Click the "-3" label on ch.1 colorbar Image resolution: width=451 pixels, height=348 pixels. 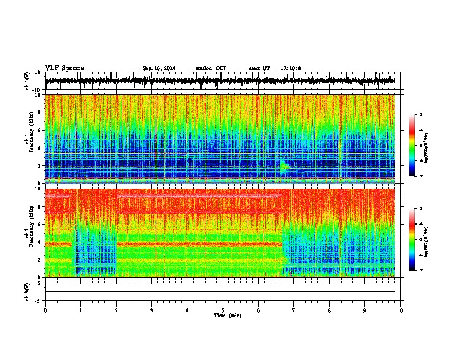420,115
